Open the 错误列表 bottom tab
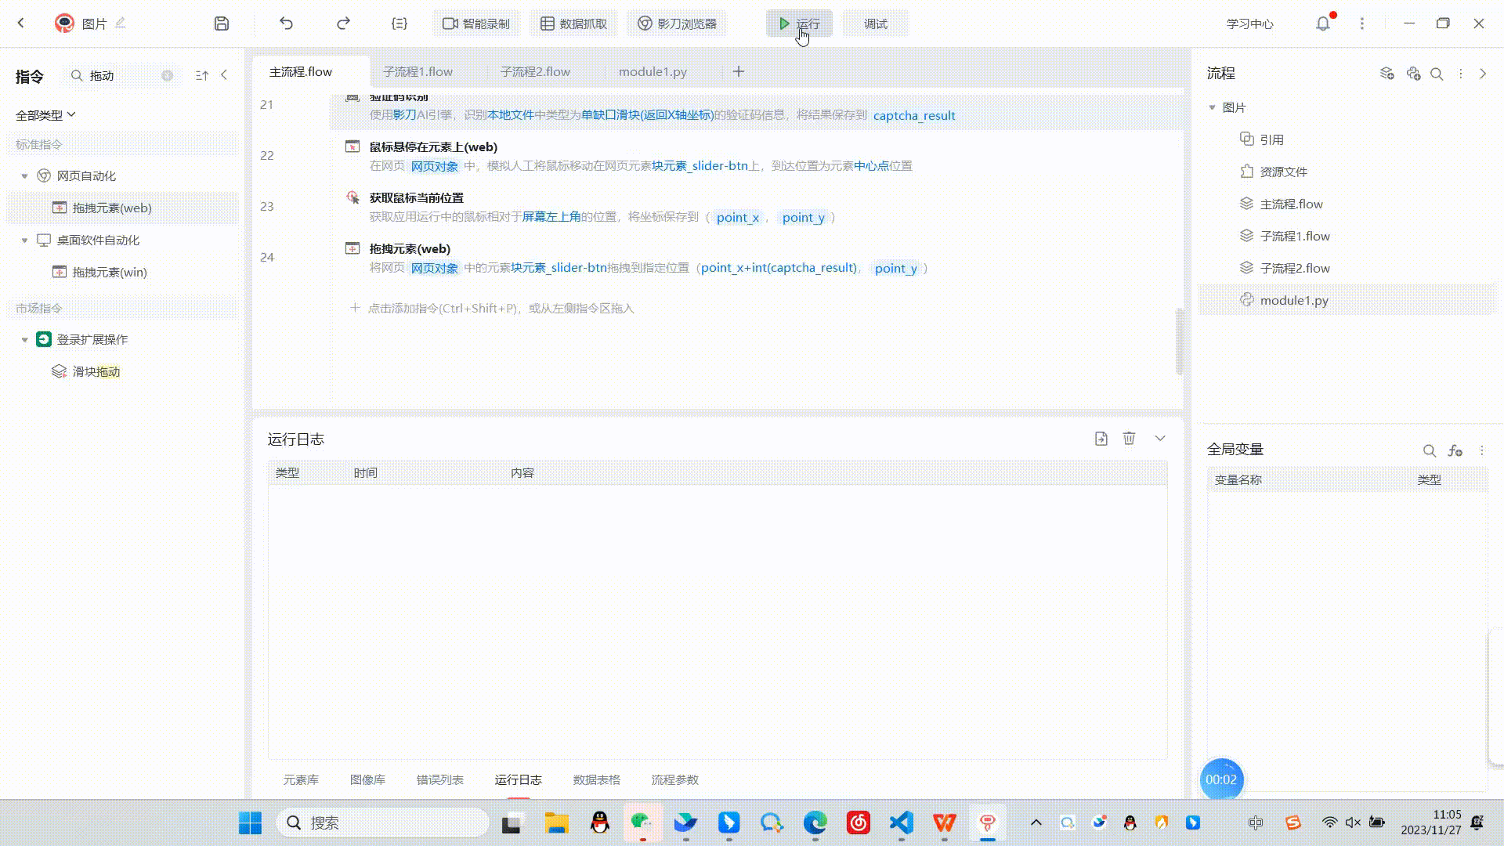This screenshot has height=846, width=1504. click(439, 779)
